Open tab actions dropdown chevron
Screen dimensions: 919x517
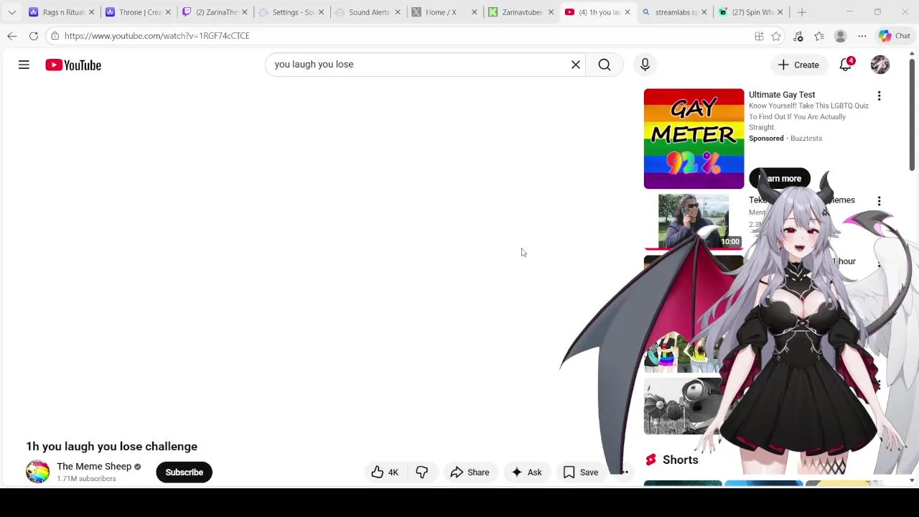pos(12,12)
